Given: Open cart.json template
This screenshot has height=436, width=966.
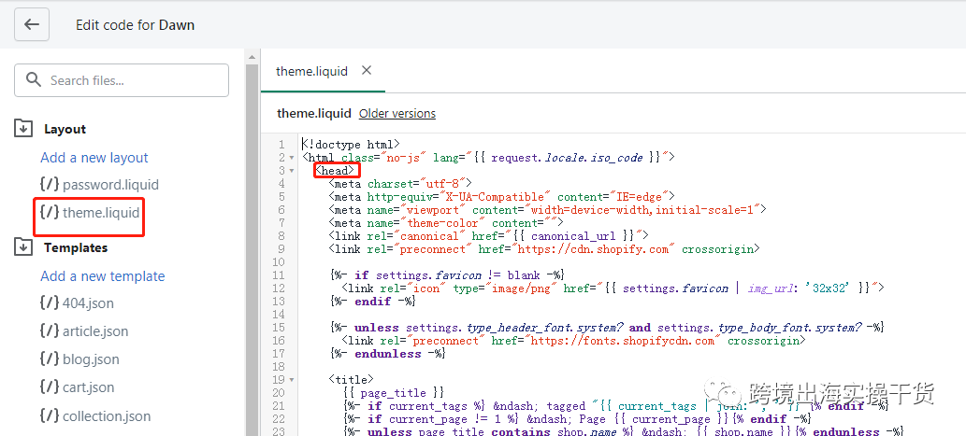Looking at the screenshot, I should point(89,387).
